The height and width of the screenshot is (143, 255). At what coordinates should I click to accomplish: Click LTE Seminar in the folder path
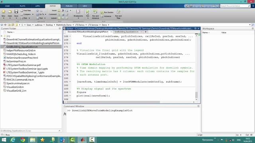93,25
